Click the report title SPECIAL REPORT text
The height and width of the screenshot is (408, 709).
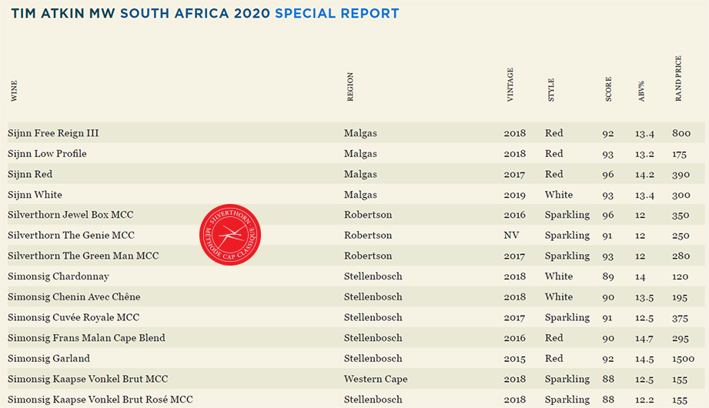[x=337, y=14]
